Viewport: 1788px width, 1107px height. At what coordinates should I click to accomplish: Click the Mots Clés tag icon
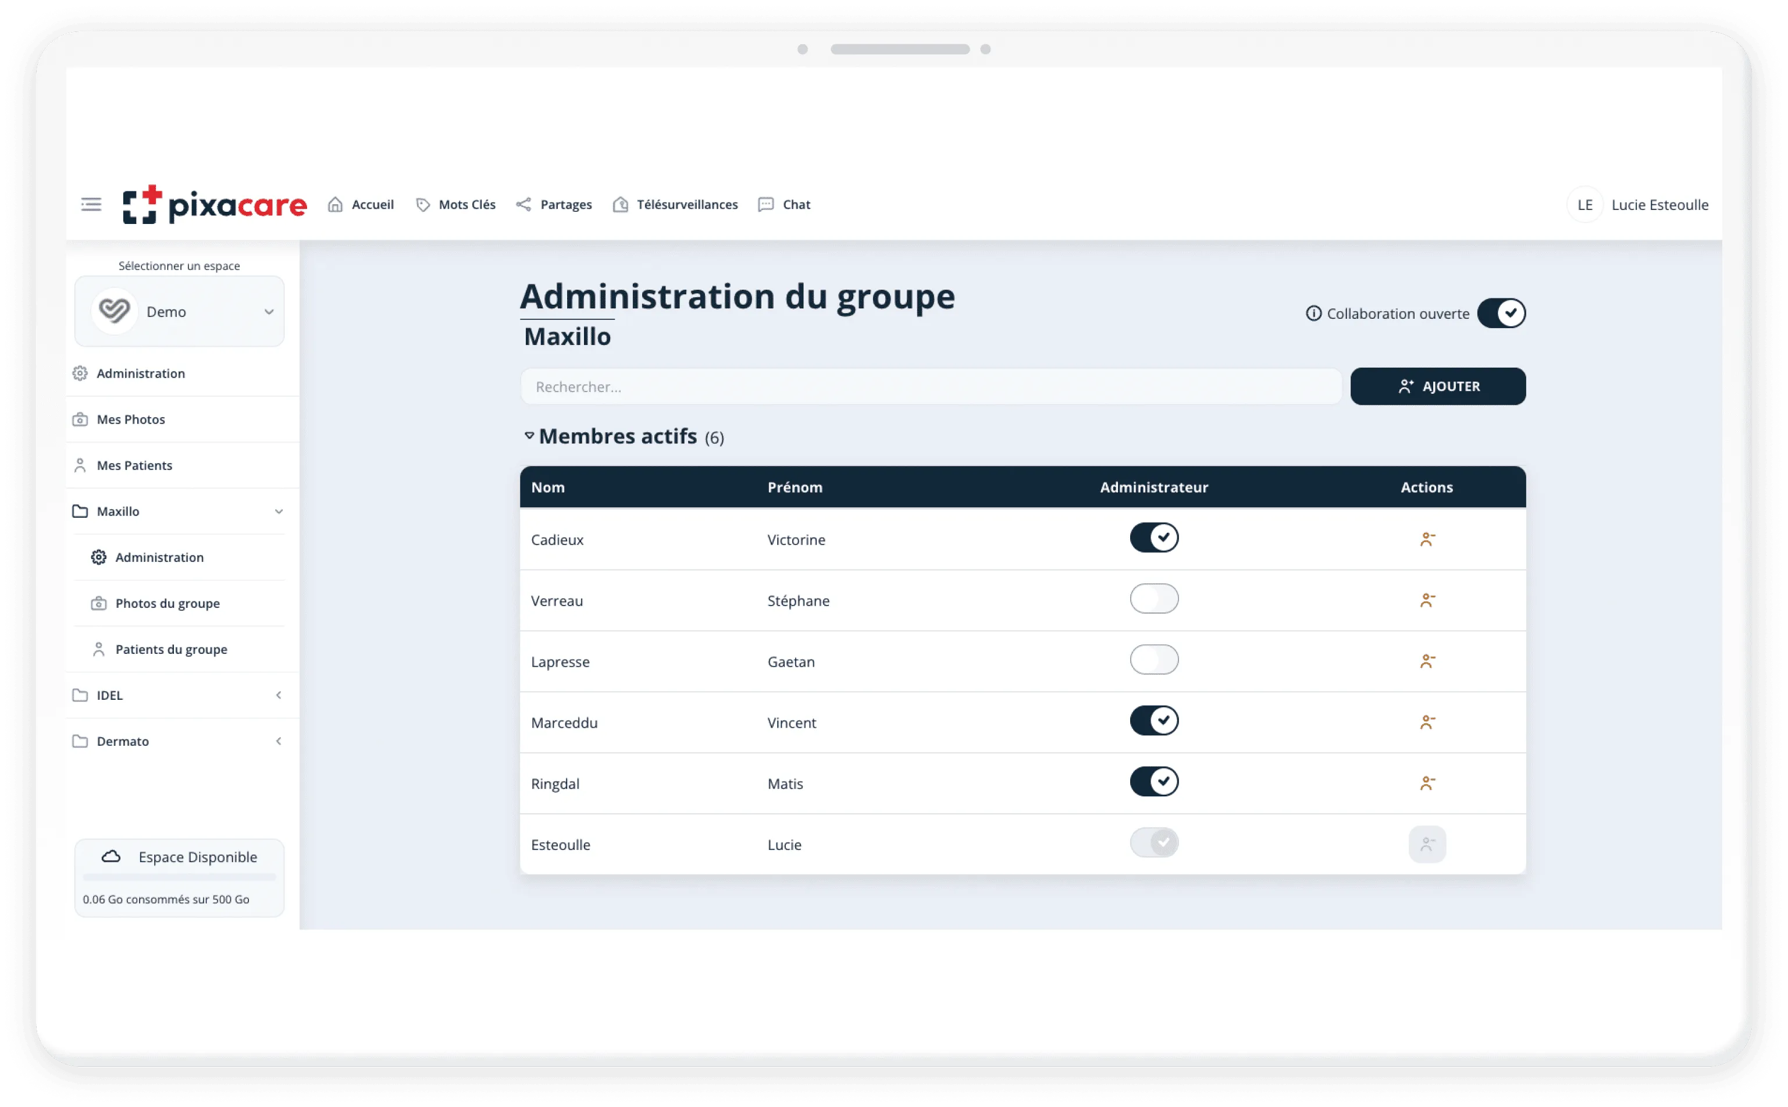click(x=423, y=205)
